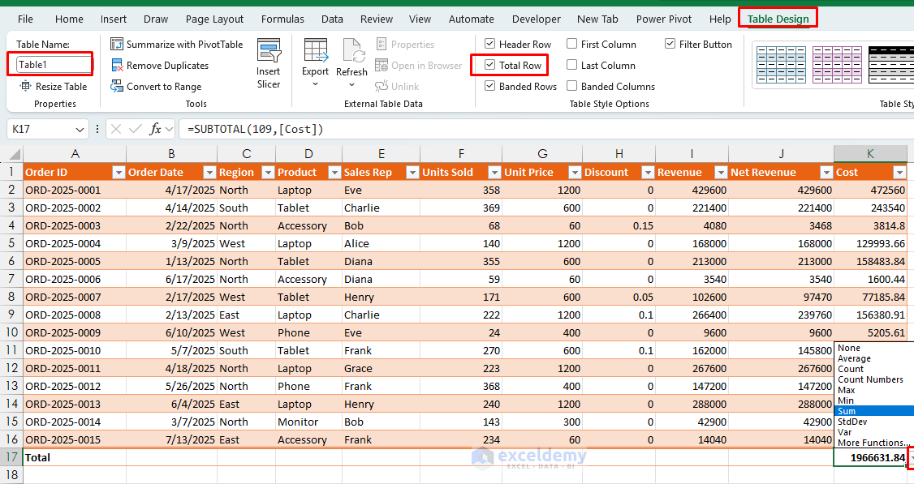914x484 pixels.
Task: Apply the blue table style swatch
Action: click(x=781, y=65)
